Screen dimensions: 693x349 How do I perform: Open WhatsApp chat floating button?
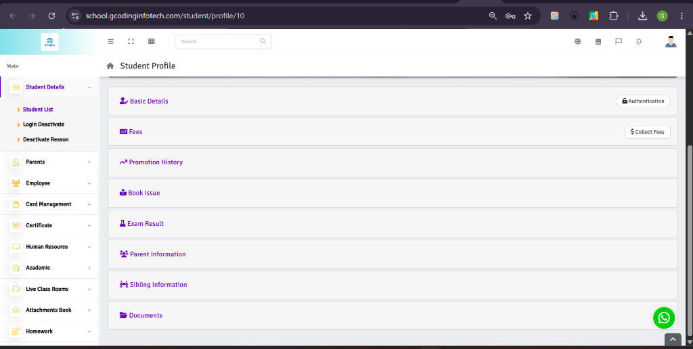click(664, 318)
